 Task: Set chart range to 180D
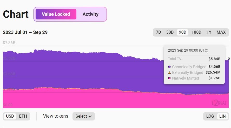(x=196, y=32)
